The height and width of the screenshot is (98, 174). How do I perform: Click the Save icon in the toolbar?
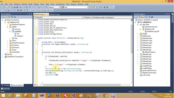tap(14, 7)
